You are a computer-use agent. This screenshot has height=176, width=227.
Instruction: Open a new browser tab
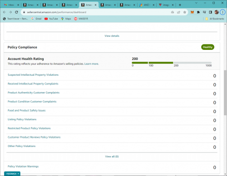tap(180, 5)
